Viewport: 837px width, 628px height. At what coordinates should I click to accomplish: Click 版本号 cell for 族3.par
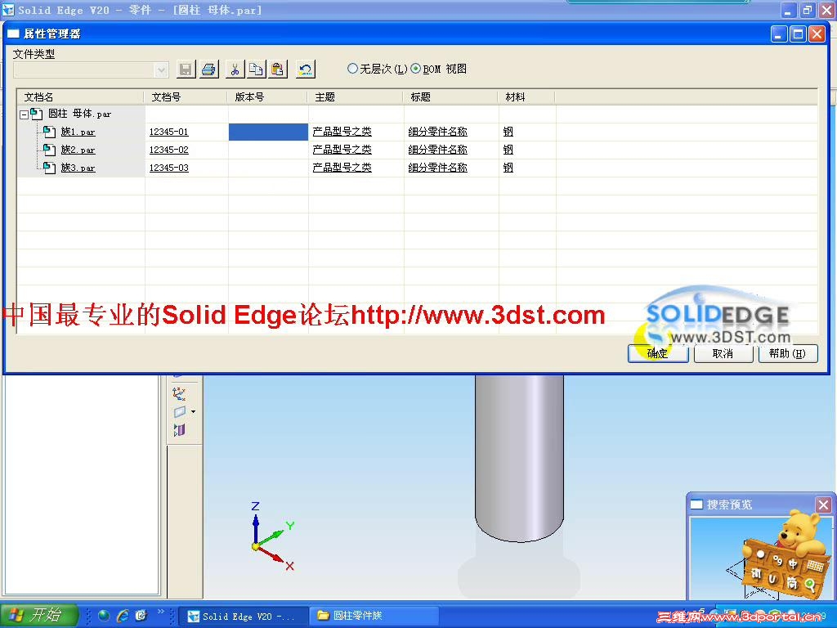click(x=268, y=168)
